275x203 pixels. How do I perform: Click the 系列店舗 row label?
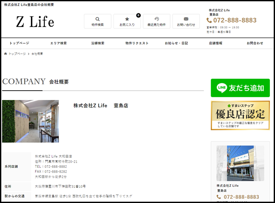click(11, 167)
